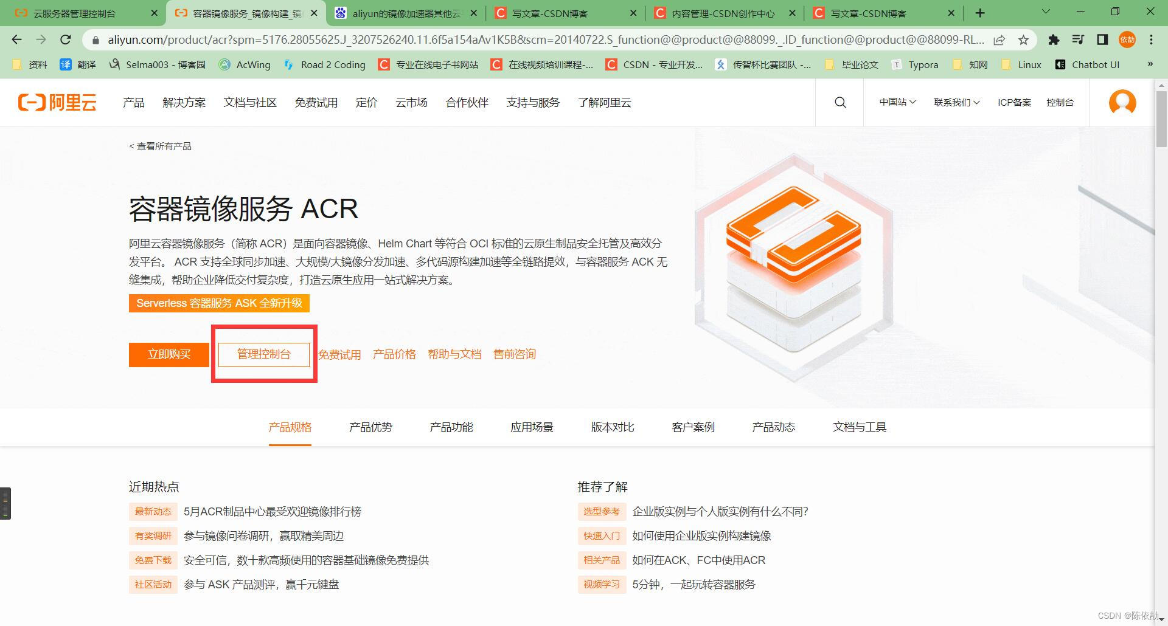Open 5月ACR制品中心最受欢迎镜像排行榜 article
The height and width of the screenshot is (626, 1168).
(273, 512)
